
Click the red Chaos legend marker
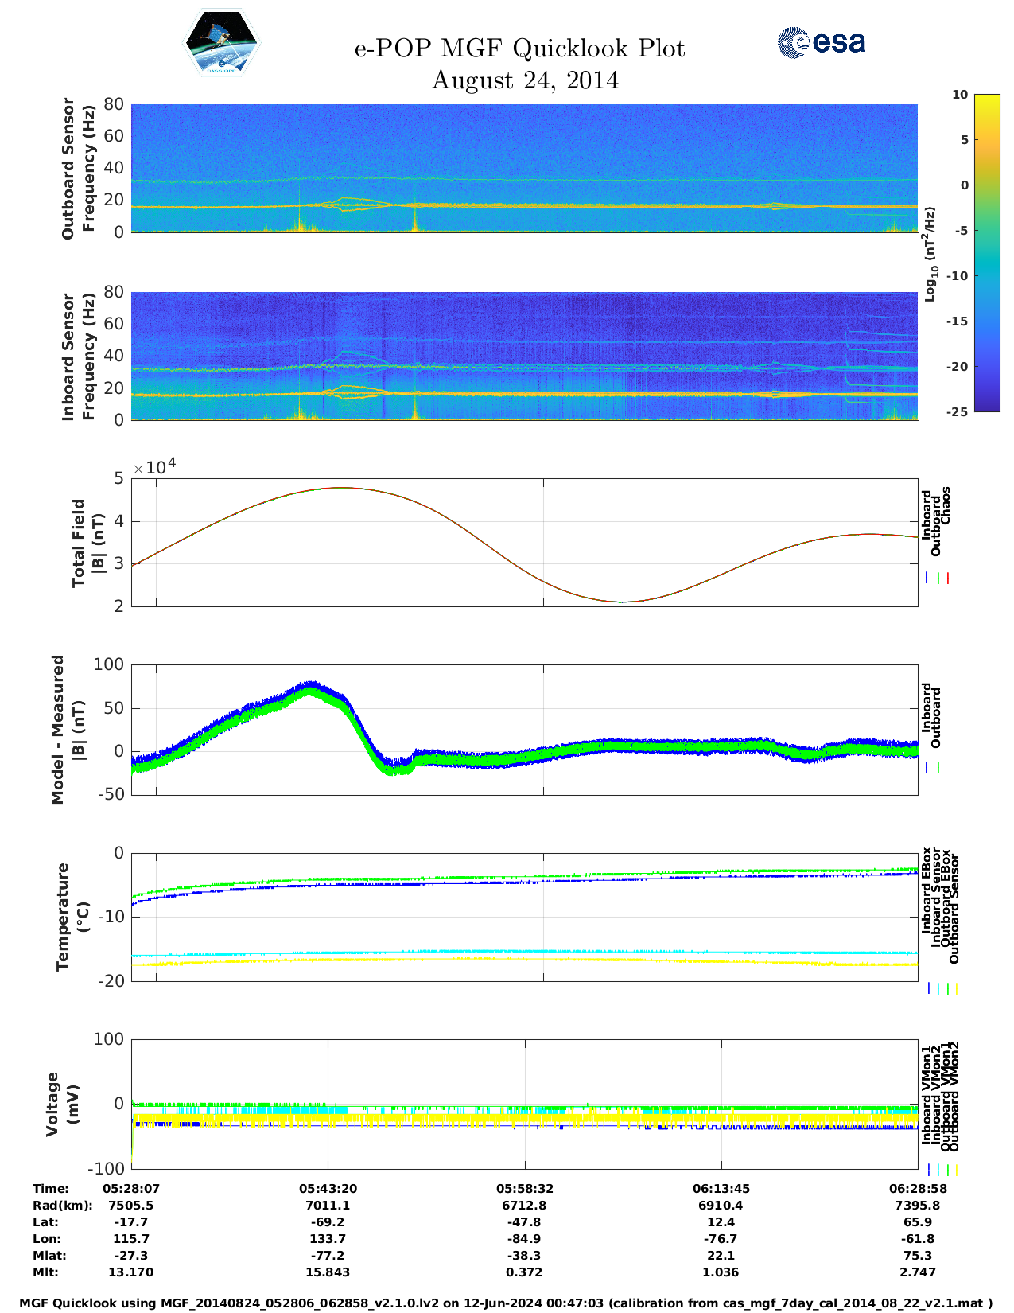click(948, 579)
